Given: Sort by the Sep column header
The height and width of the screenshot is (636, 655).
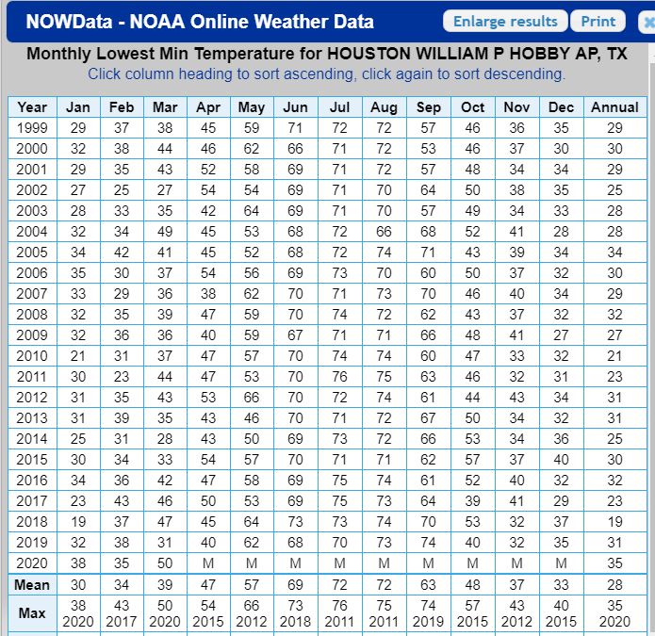Looking at the screenshot, I should [429, 107].
